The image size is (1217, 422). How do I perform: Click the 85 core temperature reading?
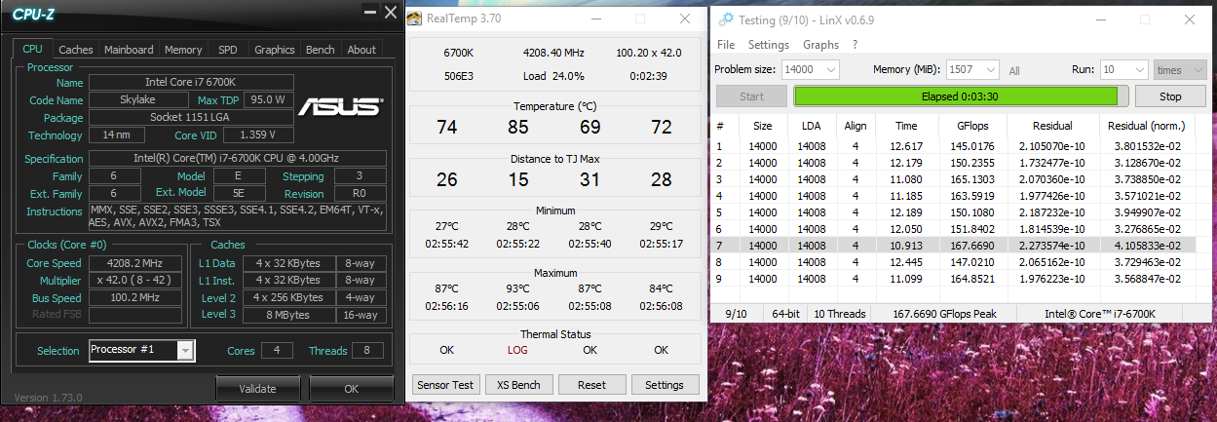coord(518,128)
